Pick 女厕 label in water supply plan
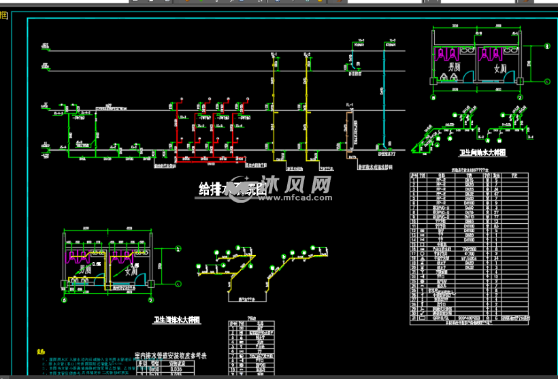Viewport: 558px width, 379px height. (x=500, y=68)
